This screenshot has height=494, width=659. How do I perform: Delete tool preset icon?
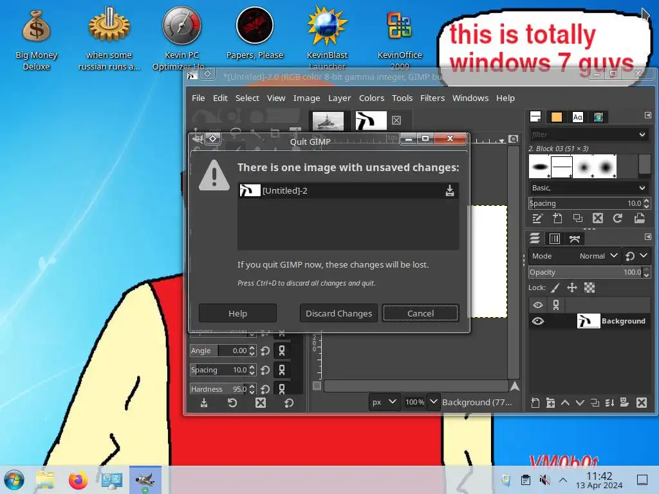pos(261,403)
